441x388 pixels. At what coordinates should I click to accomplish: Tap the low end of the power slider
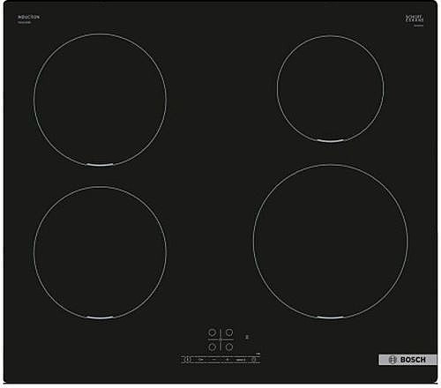tap(200, 360)
